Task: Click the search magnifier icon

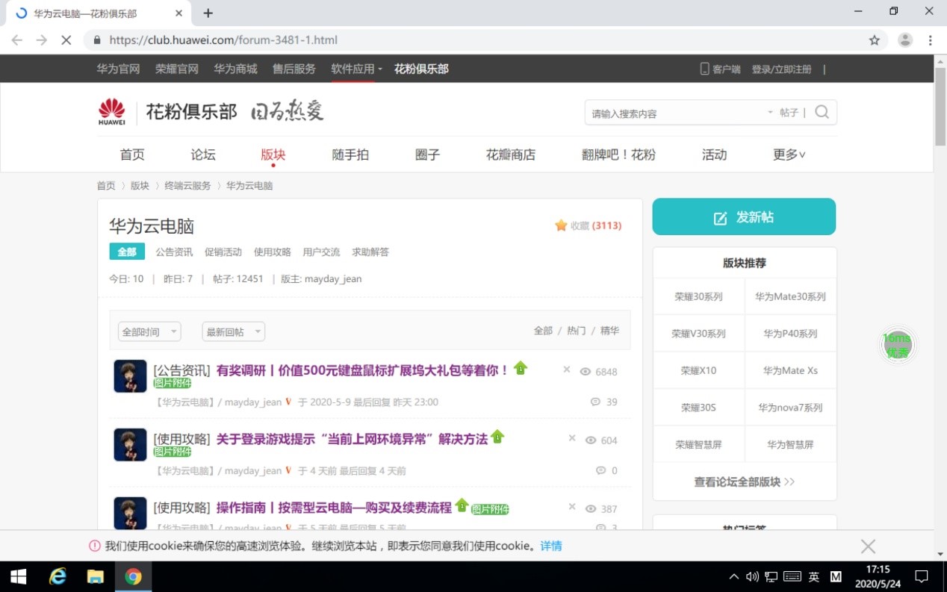Action: pos(822,112)
